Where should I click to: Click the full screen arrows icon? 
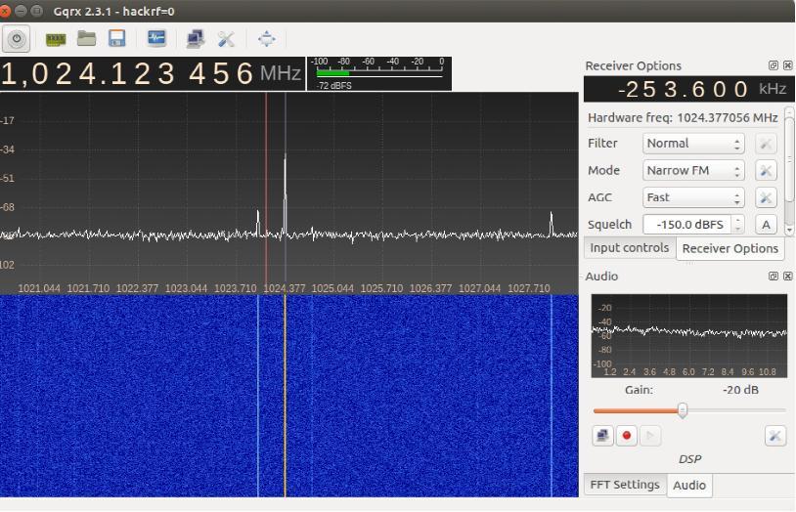[266, 39]
